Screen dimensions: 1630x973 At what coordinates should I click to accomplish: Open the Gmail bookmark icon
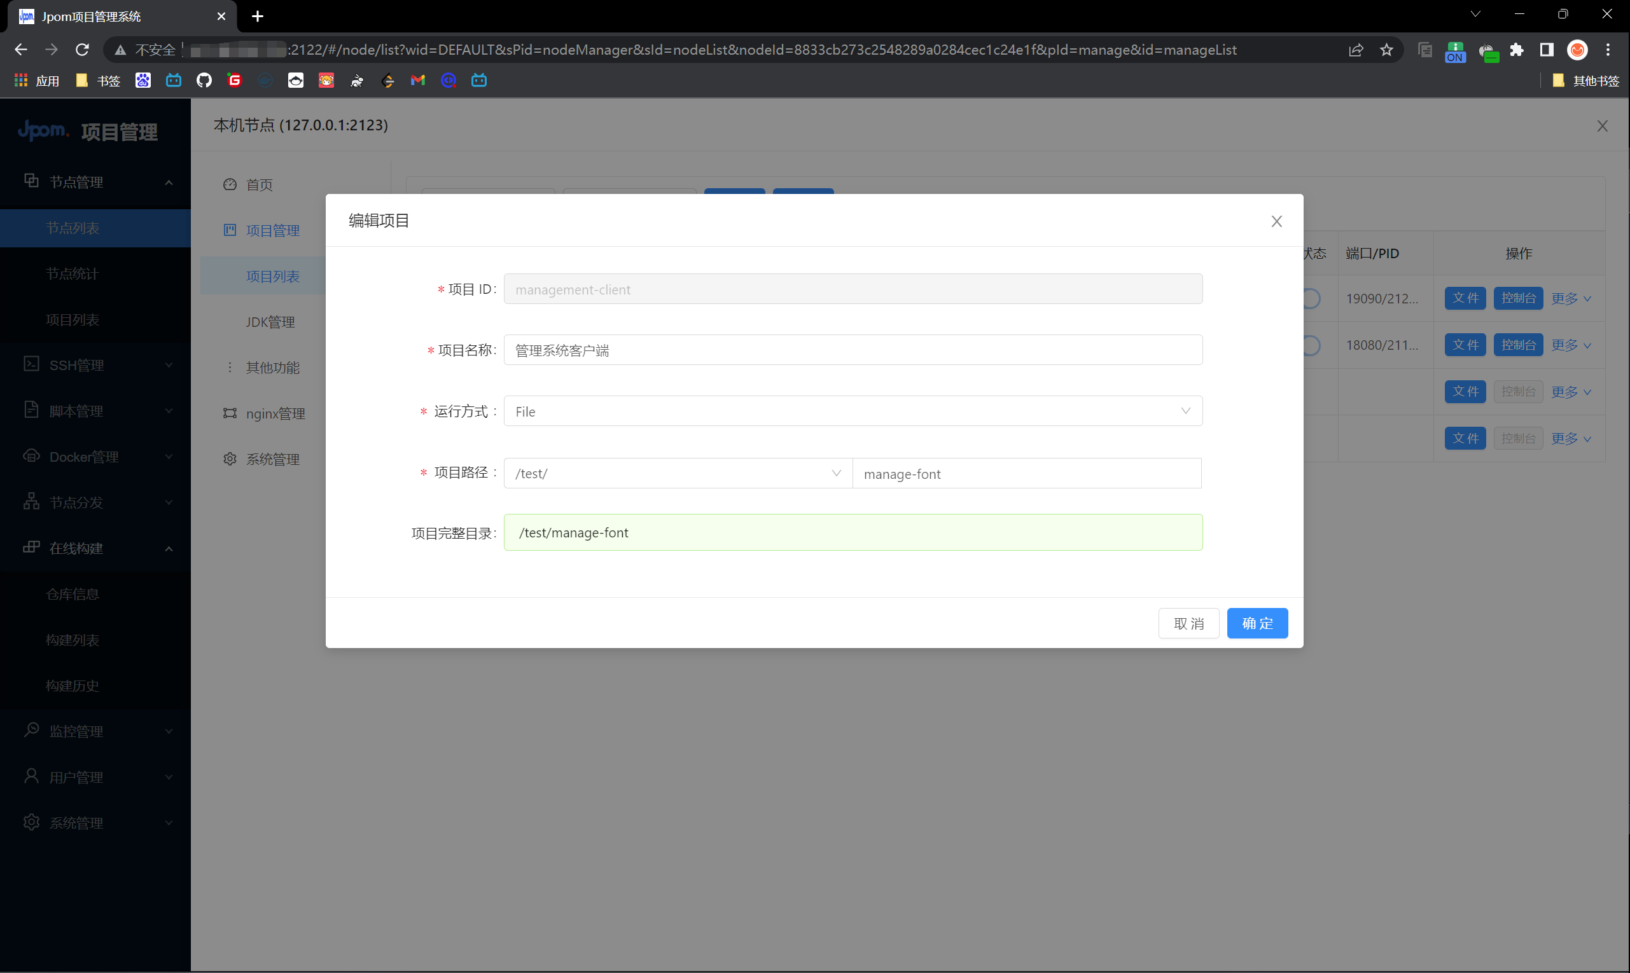coord(418,81)
